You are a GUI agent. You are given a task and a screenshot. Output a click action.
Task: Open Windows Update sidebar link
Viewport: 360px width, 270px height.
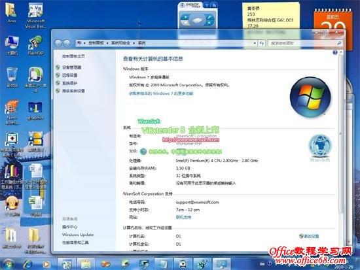(x=78, y=235)
